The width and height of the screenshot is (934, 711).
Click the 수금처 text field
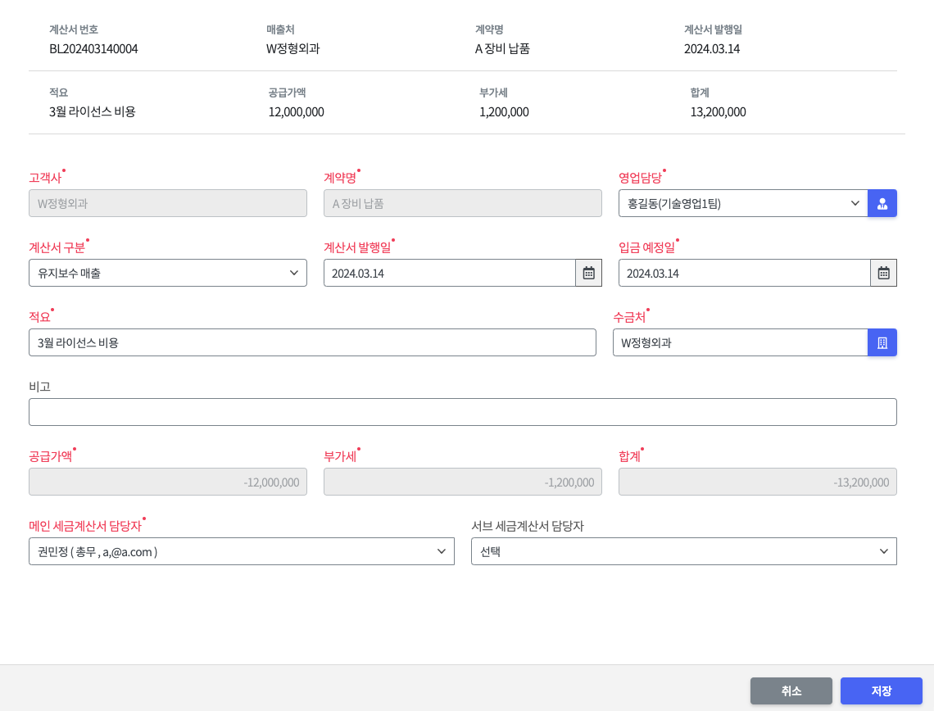[x=740, y=342]
